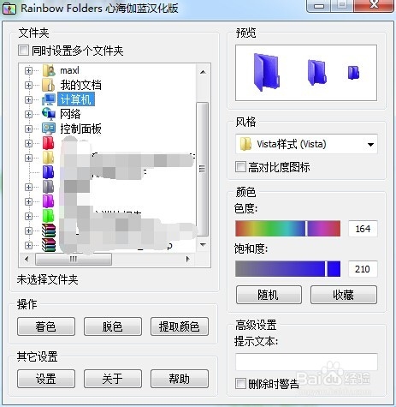Screen dimensions: 396x407
Task: Open the 帮助 help button
Action: pos(180,379)
